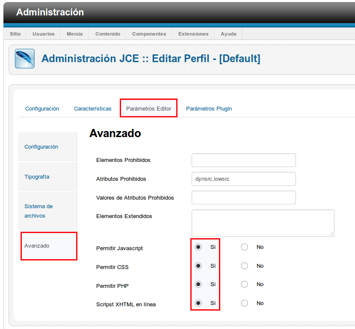Click the Elementos Prohibidos input field
Screen dimensions: 355x329
click(244, 160)
